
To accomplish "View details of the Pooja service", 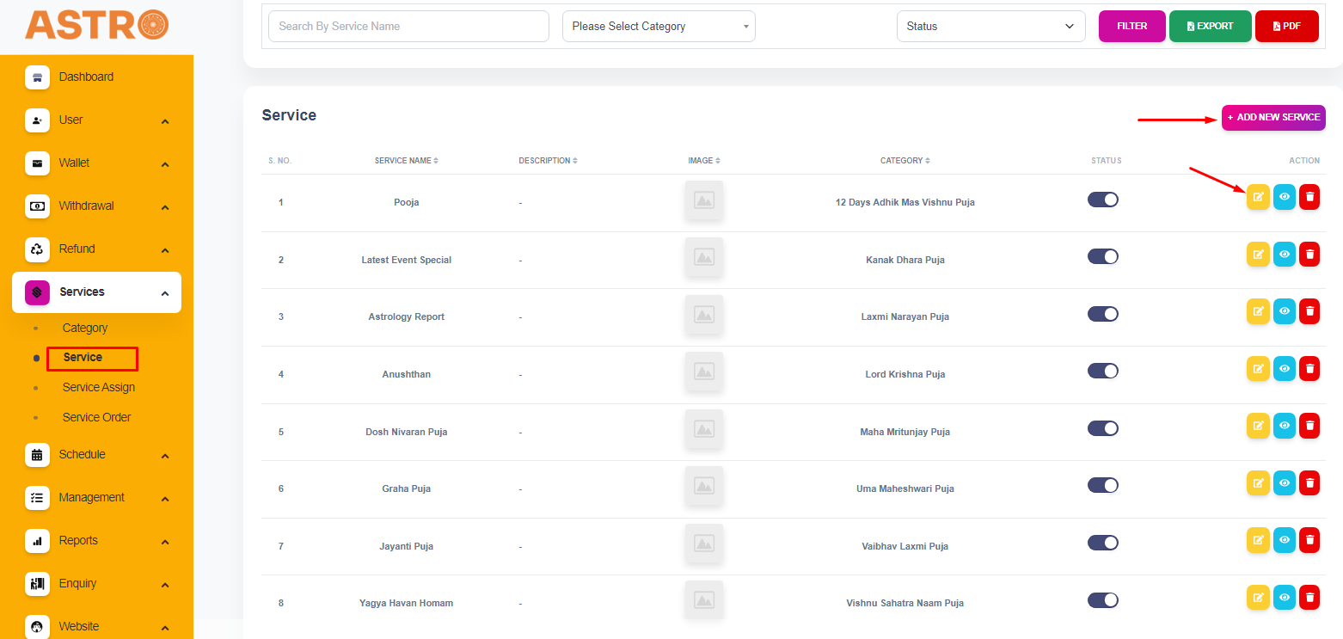I will pyautogui.click(x=1284, y=197).
